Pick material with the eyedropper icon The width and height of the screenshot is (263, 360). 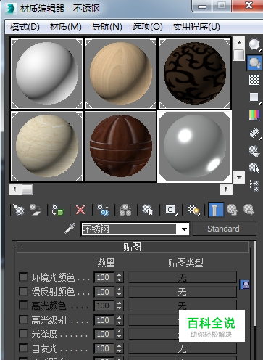point(70,229)
